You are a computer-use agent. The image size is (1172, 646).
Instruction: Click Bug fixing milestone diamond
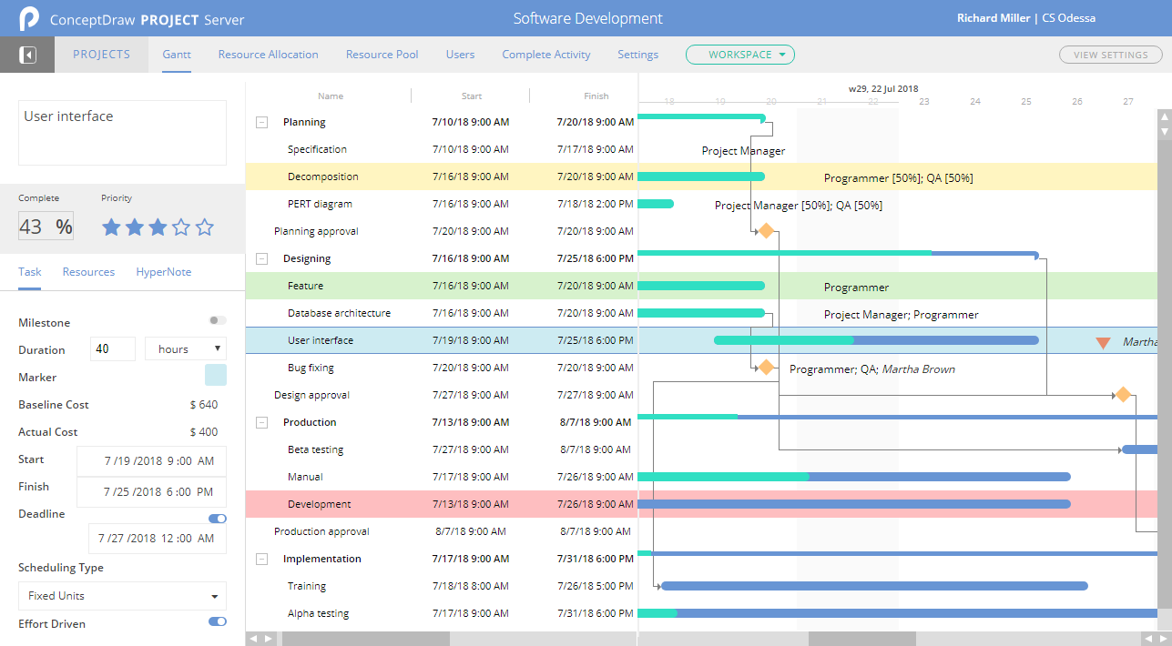(766, 368)
